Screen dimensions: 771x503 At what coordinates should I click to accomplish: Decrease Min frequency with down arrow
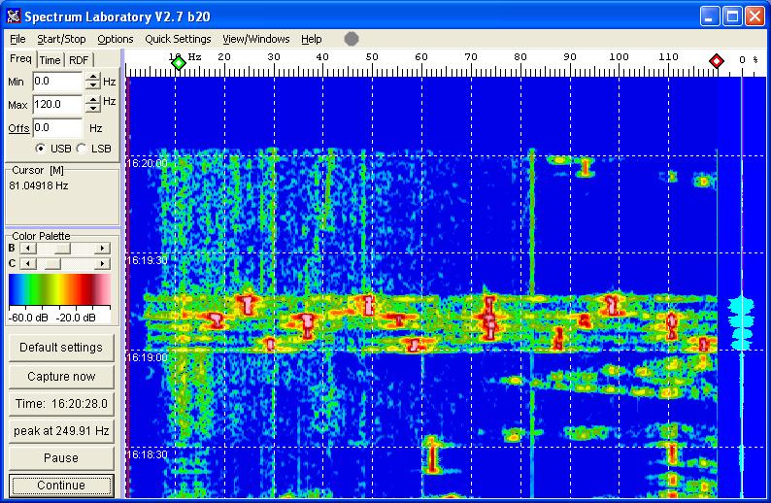coord(92,85)
